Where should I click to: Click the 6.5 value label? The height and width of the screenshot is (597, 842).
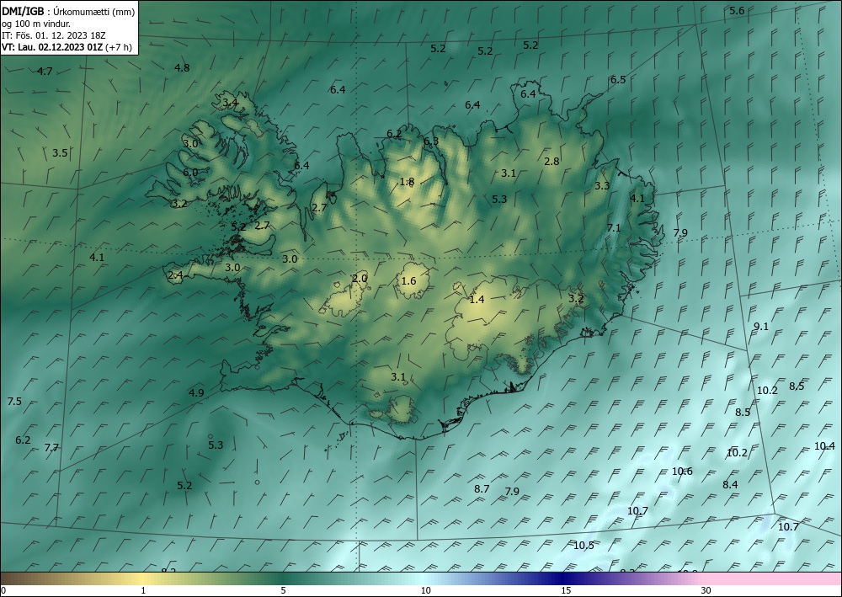pos(618,79)
